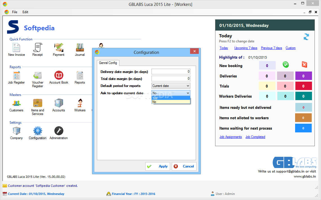Show Today highlights link

(224, 48)
